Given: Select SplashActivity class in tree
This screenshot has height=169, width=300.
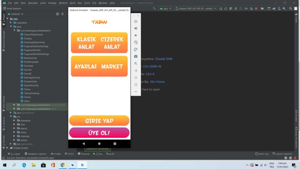Looking at the screenshot, I should click(31, 85).
